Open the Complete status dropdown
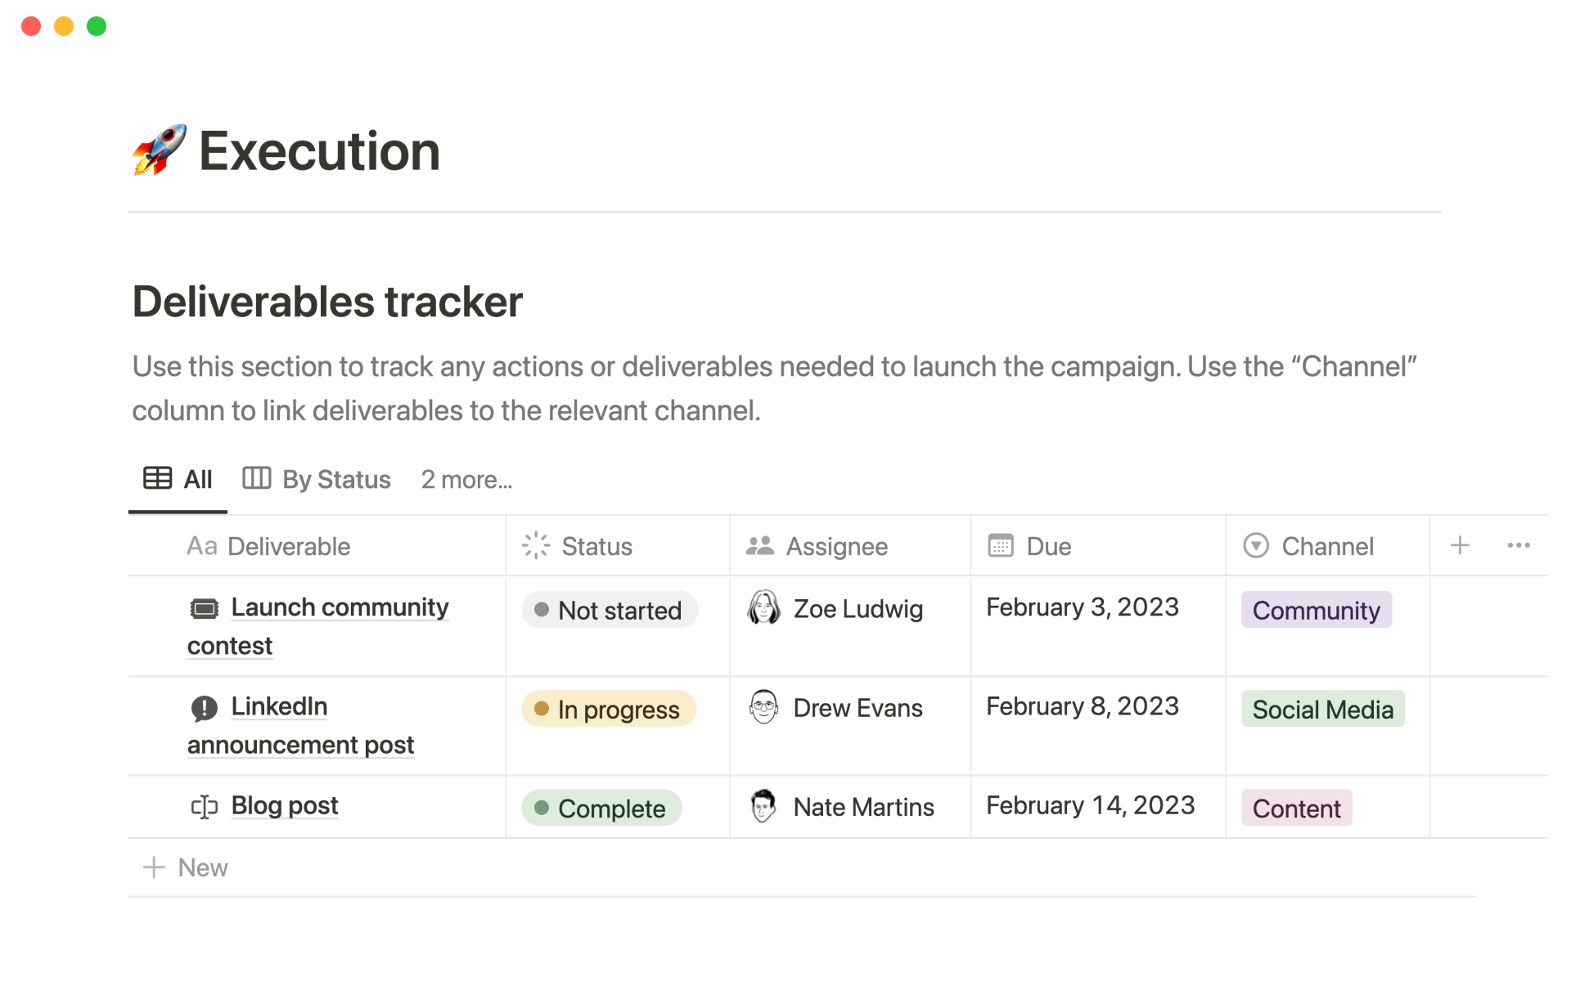The image size is (1571, 981). click(601, 808)
